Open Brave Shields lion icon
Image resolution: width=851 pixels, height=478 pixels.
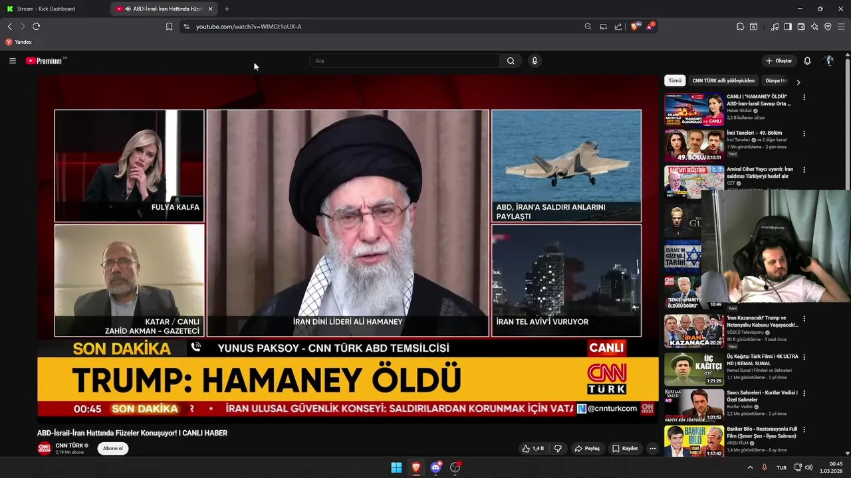tap(635, 27)
